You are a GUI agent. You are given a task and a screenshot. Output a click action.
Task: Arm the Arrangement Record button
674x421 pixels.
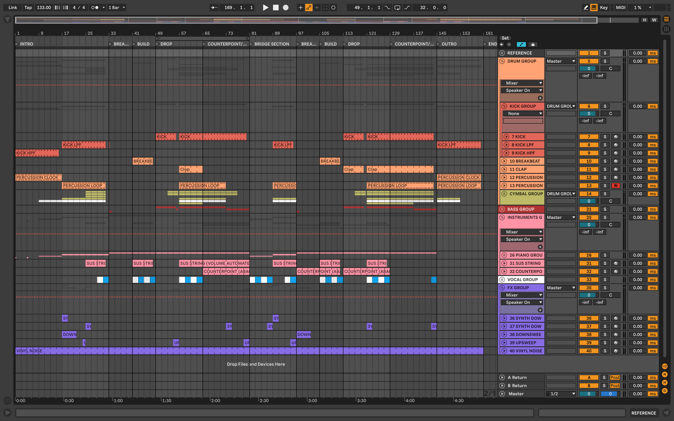[286, 7]
